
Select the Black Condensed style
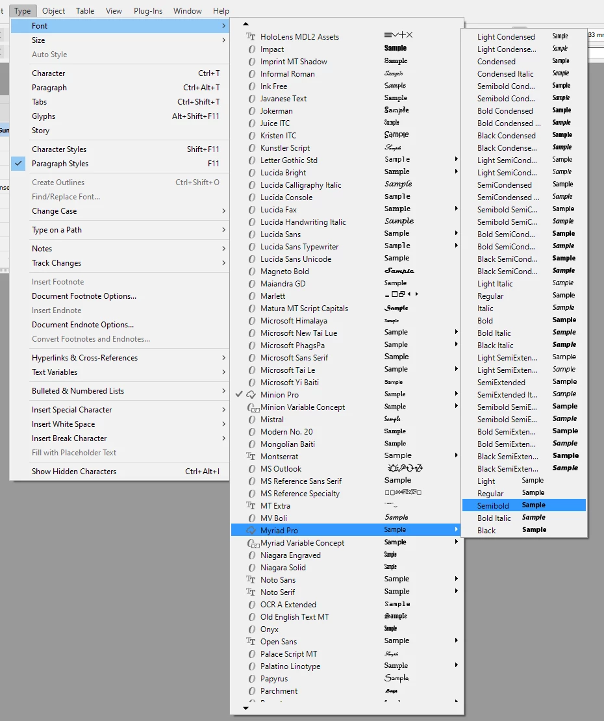[524, 135]
